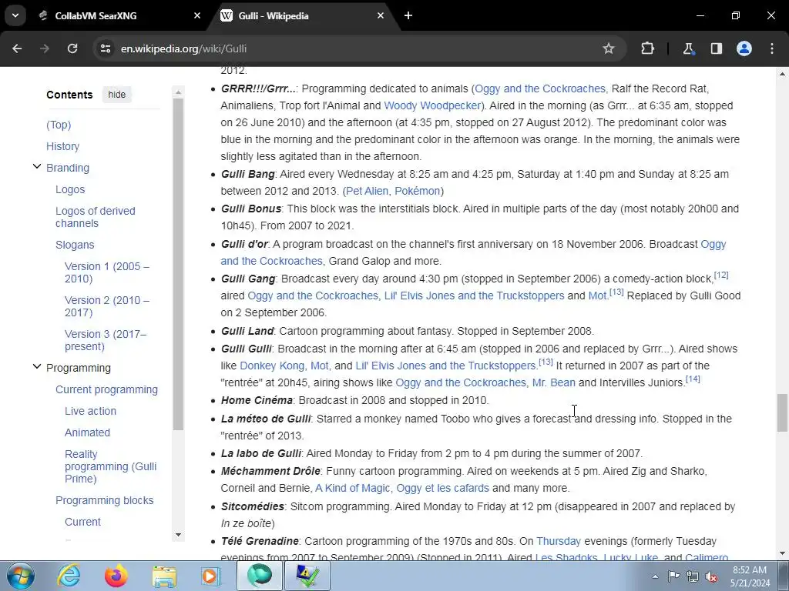This screenshot has height=591, width=789.
Task: Toggle the browser side panel
Action: click(x=717, y=48)
